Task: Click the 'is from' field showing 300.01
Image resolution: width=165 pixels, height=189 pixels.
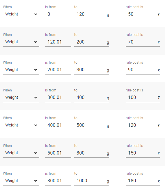Action: pos(58,97)
